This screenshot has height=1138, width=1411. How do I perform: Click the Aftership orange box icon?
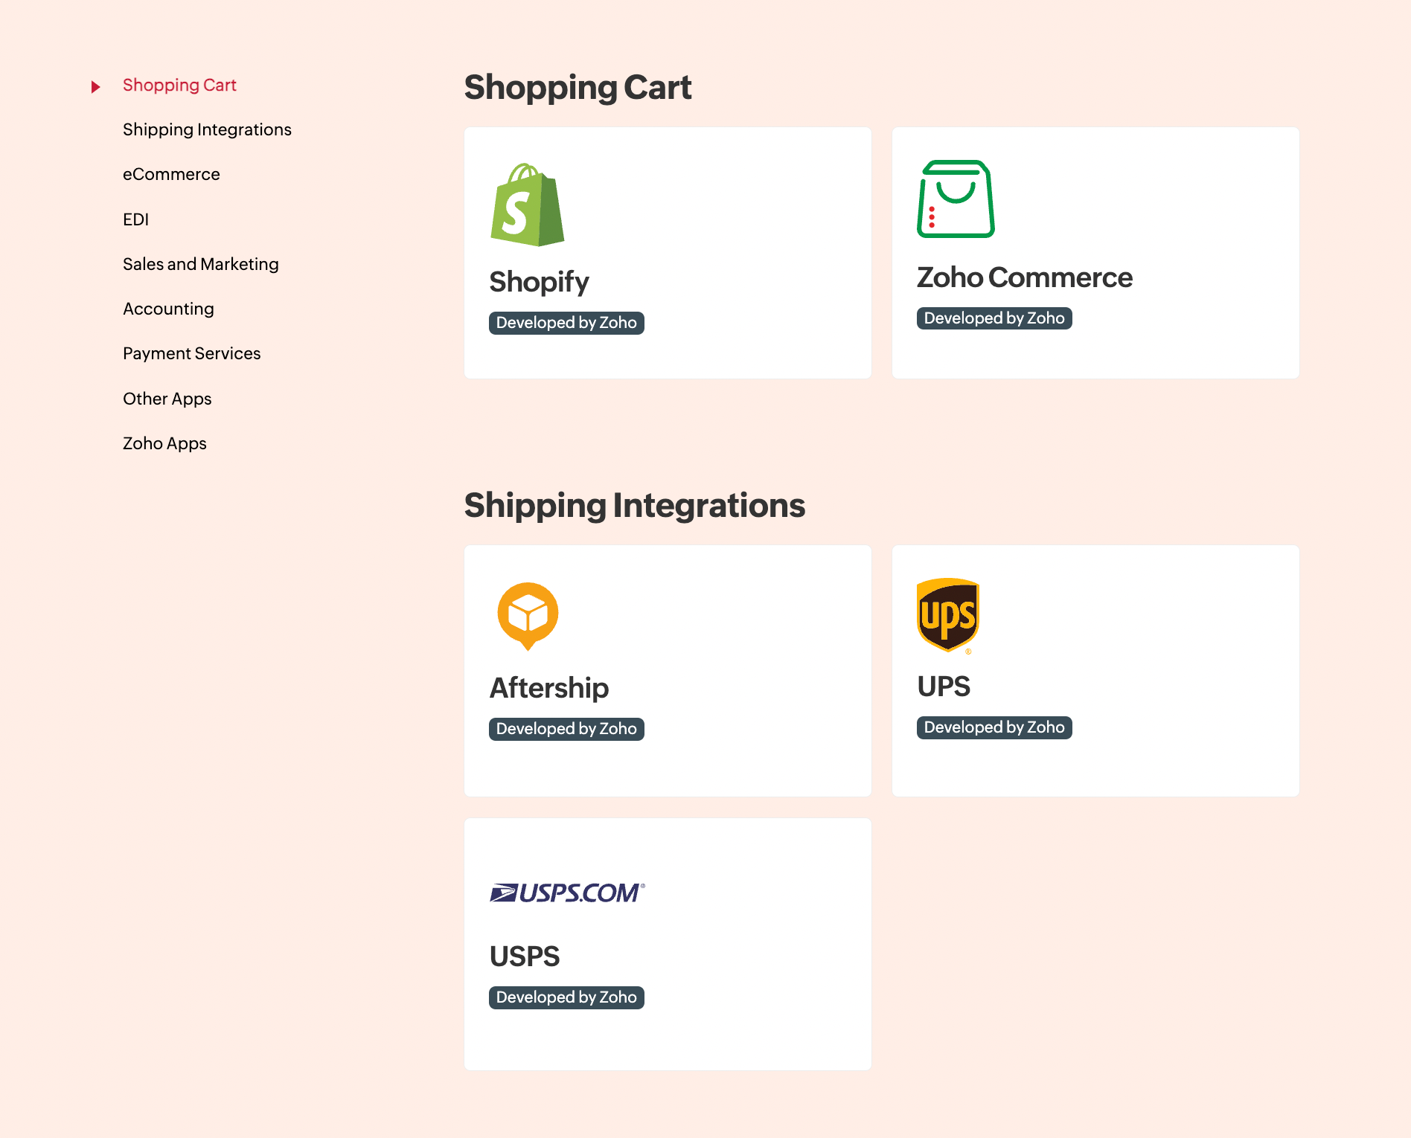pos(528,617)
